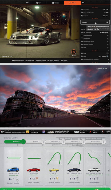Image resolution: width=111 pixels, height=190 pixels.
Task: Select the National A licence tab
Action: coord(36,141)
